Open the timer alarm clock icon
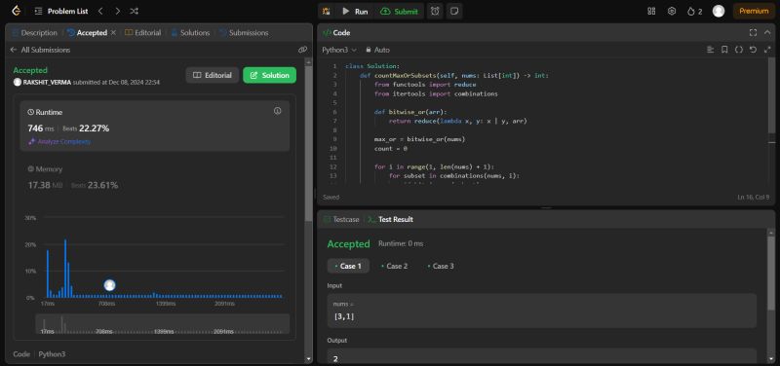780x366 pixels. (x=435, y=11)
